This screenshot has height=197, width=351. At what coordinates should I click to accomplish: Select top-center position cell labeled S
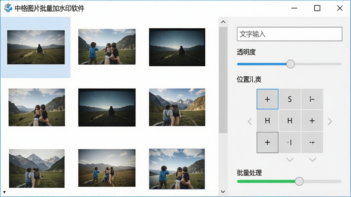290,99
